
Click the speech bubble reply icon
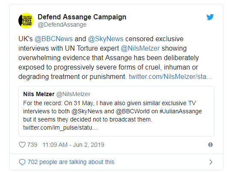[22, 162]
